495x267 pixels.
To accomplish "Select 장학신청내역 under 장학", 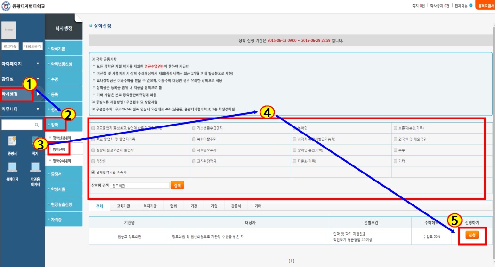I will pyautogui.click(x=62, y=138).
